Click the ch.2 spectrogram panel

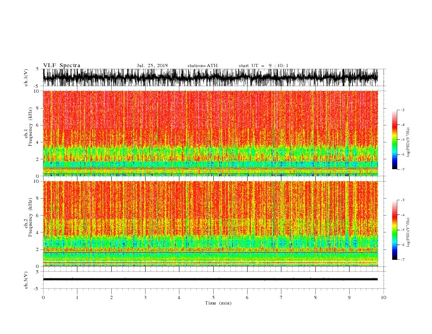[211, 224]
